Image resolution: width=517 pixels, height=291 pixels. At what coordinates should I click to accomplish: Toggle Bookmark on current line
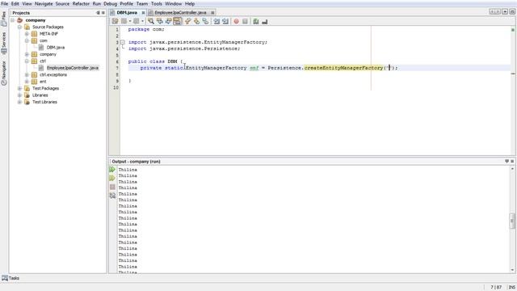(205, 22)
